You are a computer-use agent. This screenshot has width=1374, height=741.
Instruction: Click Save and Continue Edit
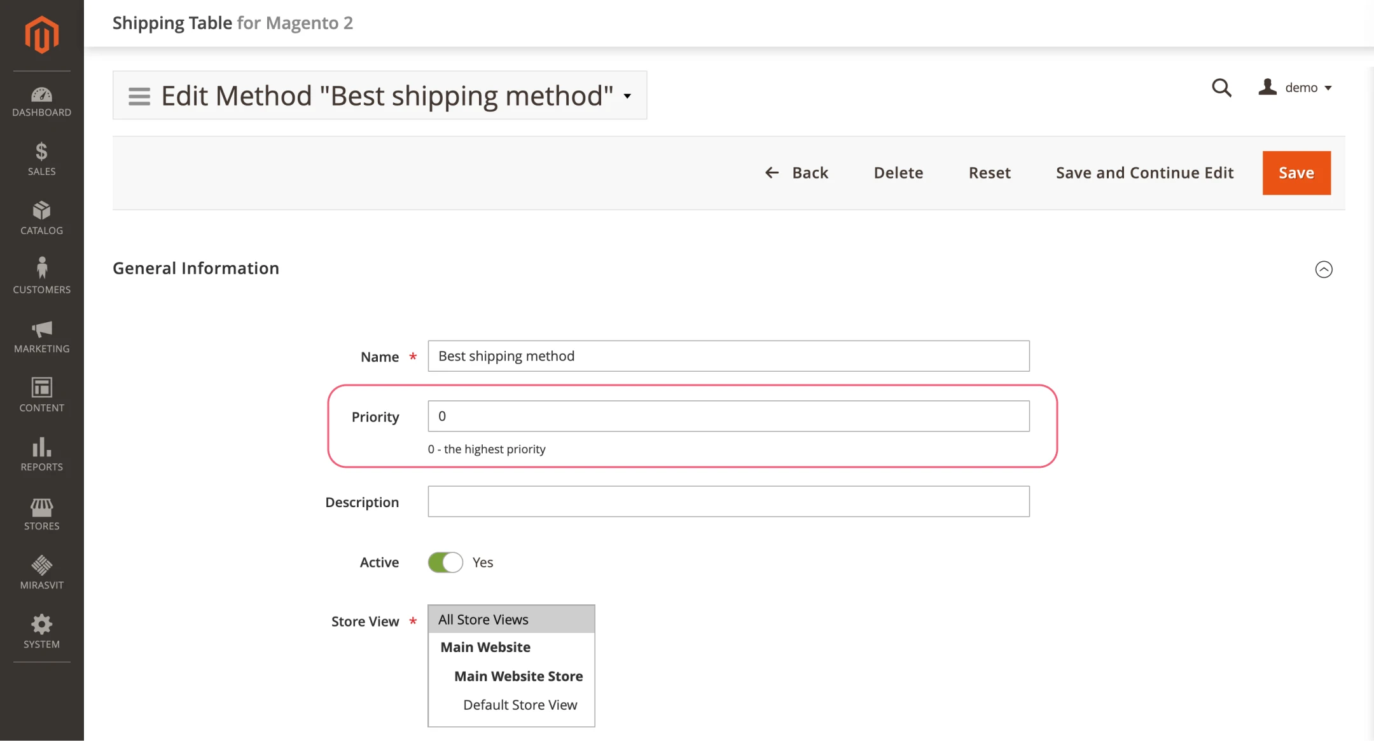click(1144, 173)
